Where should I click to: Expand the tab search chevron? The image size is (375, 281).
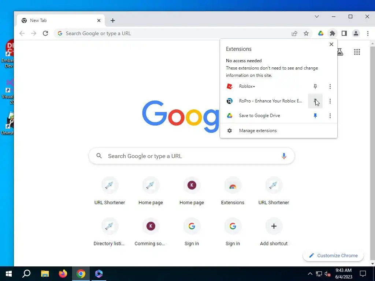coord(317,16)
